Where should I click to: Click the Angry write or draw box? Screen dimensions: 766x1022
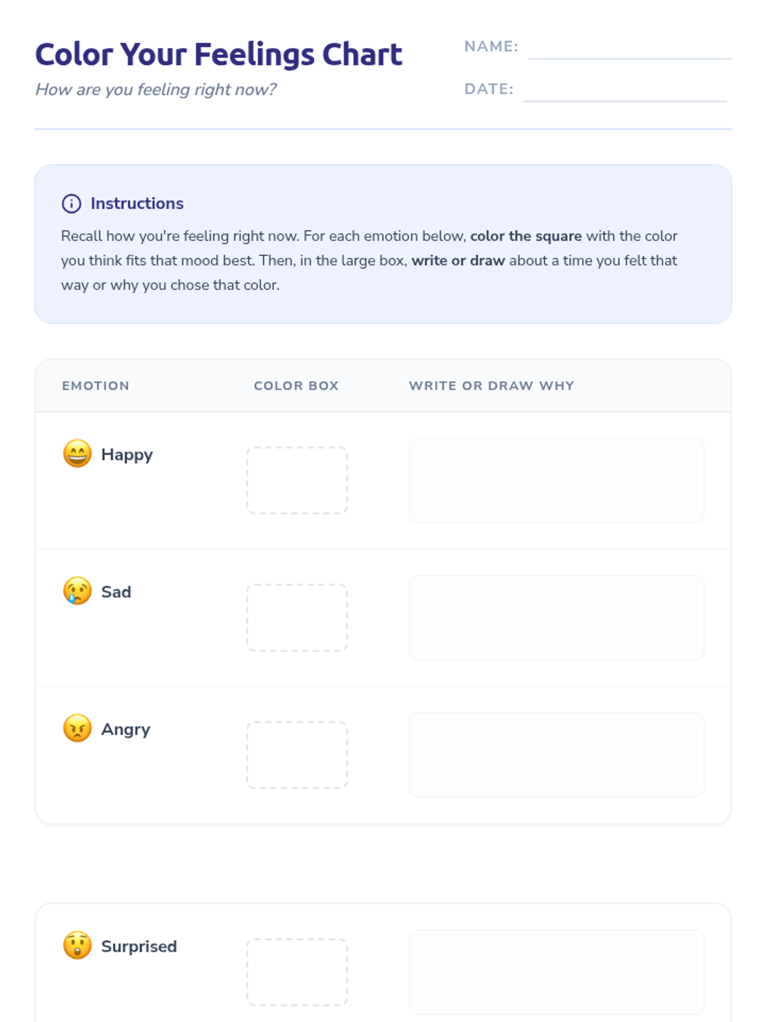pos(557,755)
